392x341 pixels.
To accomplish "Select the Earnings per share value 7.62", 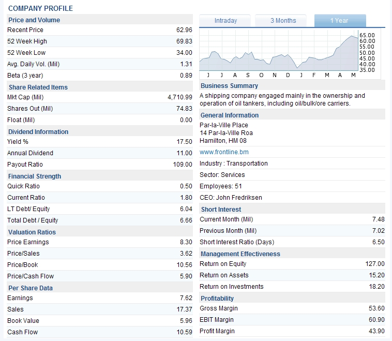I will 186,298.
